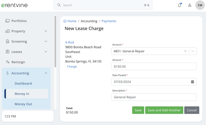Image resolution: width=206 pixels, height=125 pixels.
Task: Click the calendar icon in Date Posted
Action: pyautogui.click(x=192, y=82)
